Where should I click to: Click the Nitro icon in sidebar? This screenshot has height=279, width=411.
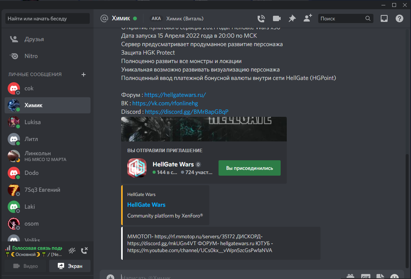(x=14, y=56)
